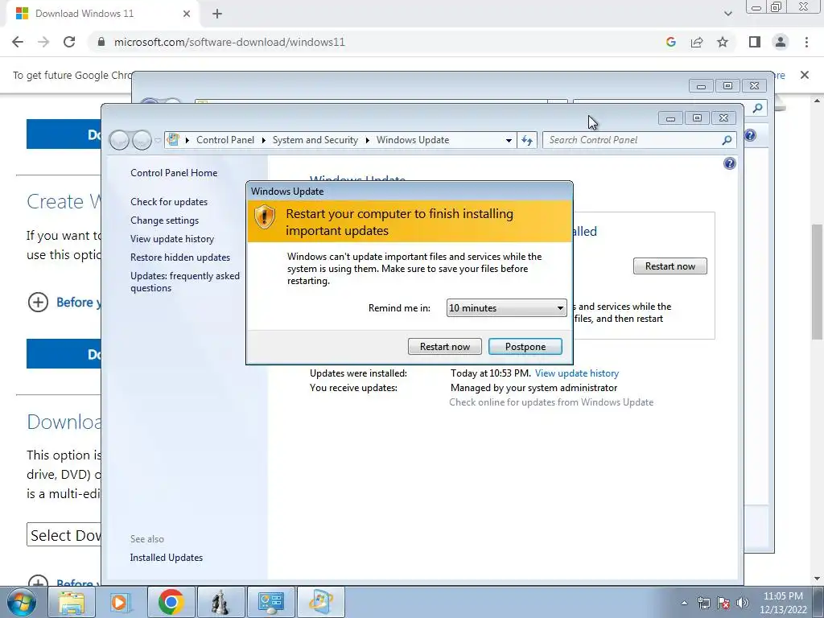The image size is (824, 618).
Task: Open Control Panel taskbar icon
Action: pyautogui.click(x=270, y=602)
